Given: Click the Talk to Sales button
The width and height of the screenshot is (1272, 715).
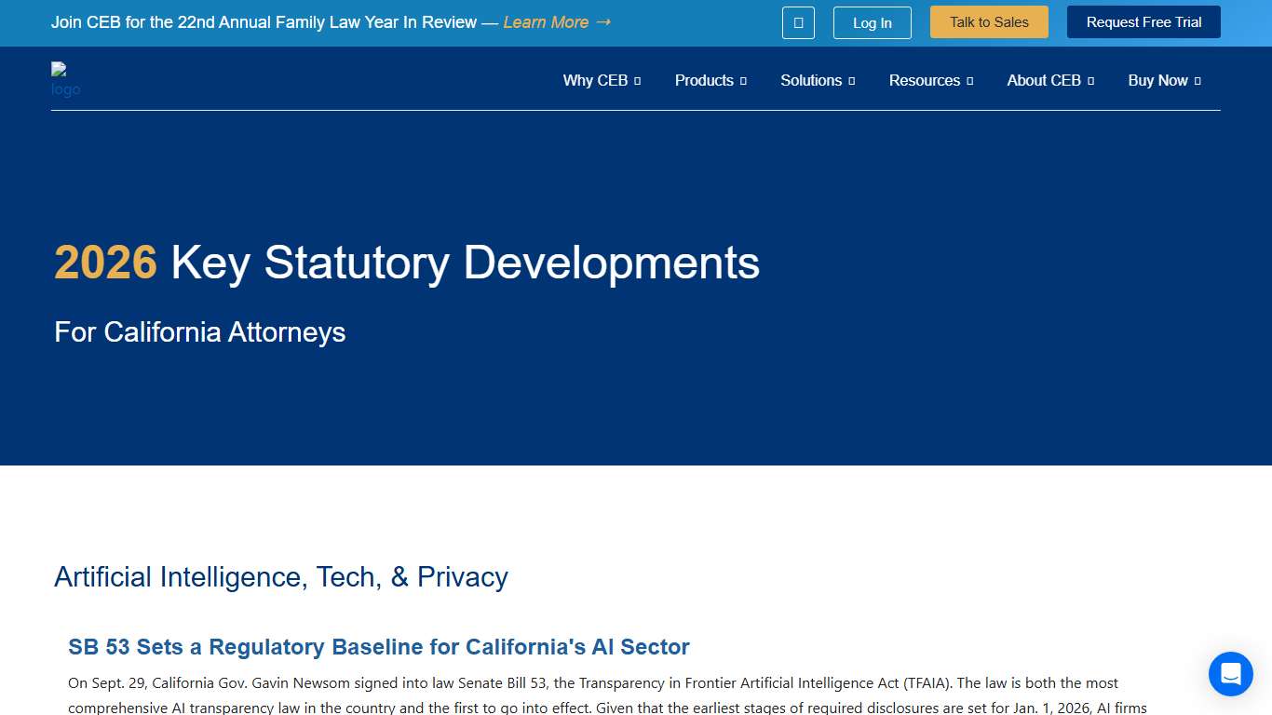Looking at the screenshot, I should 989,21.
